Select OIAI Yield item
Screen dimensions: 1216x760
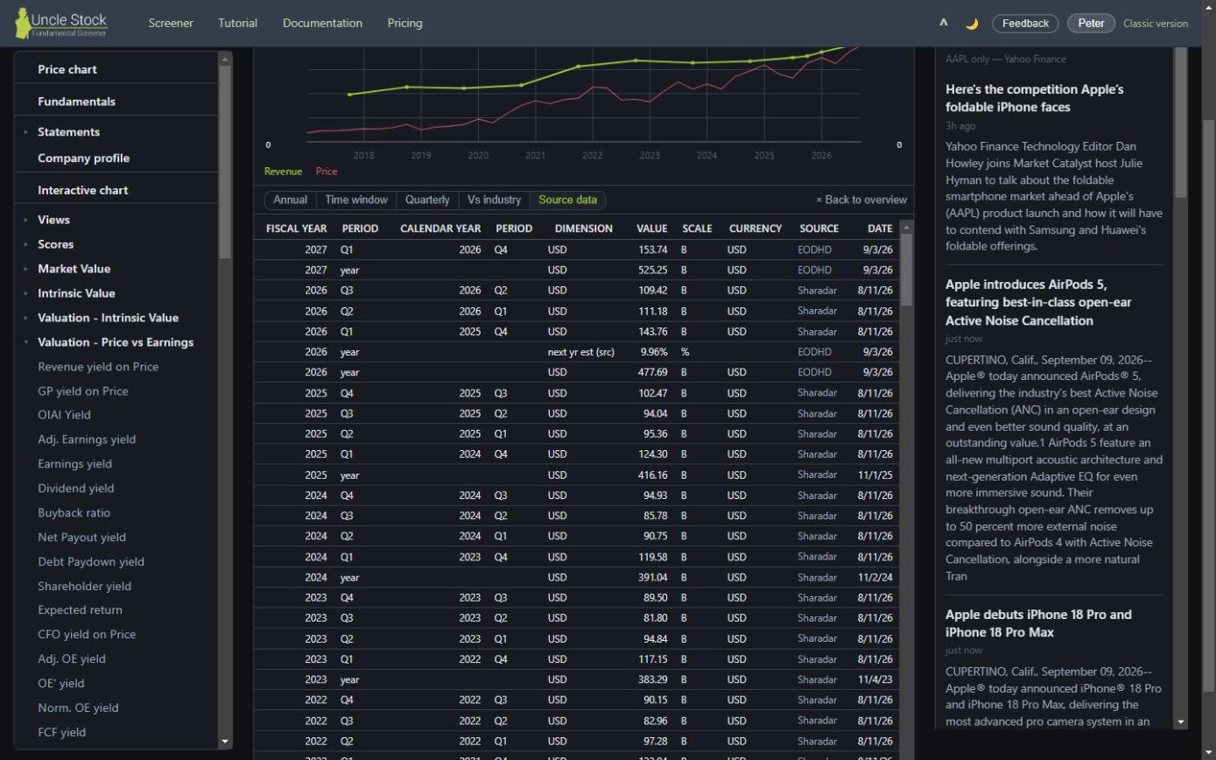pos(64,415)
